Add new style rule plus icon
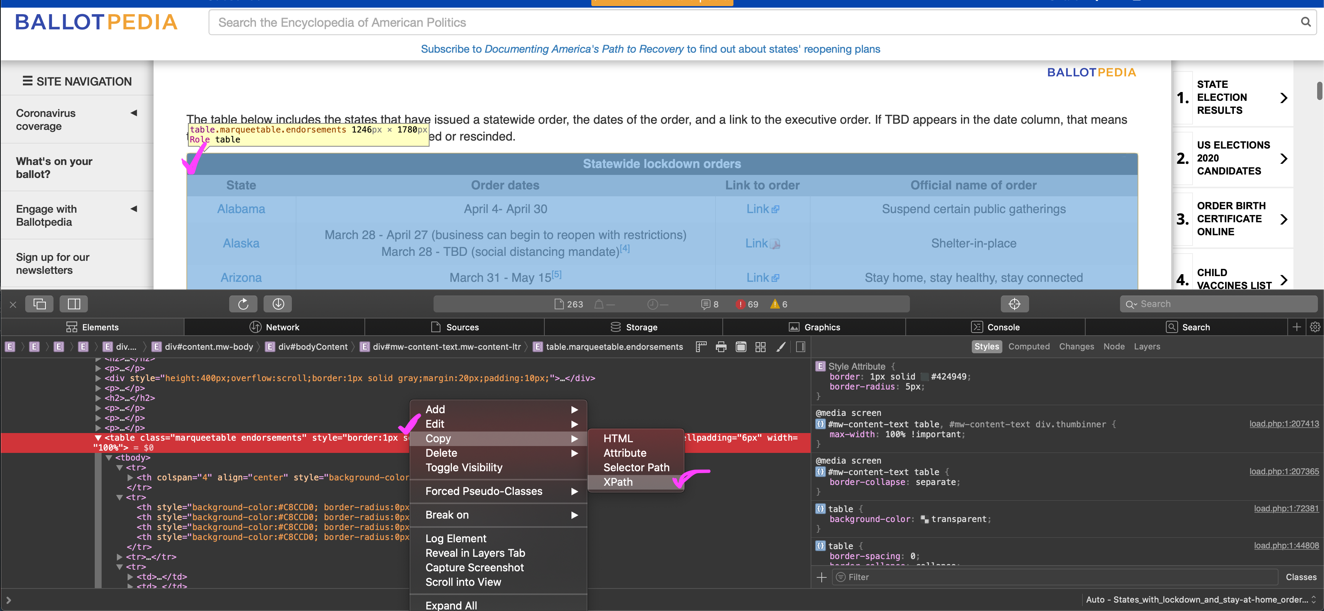1324x611 pixels. click(821, 578)
